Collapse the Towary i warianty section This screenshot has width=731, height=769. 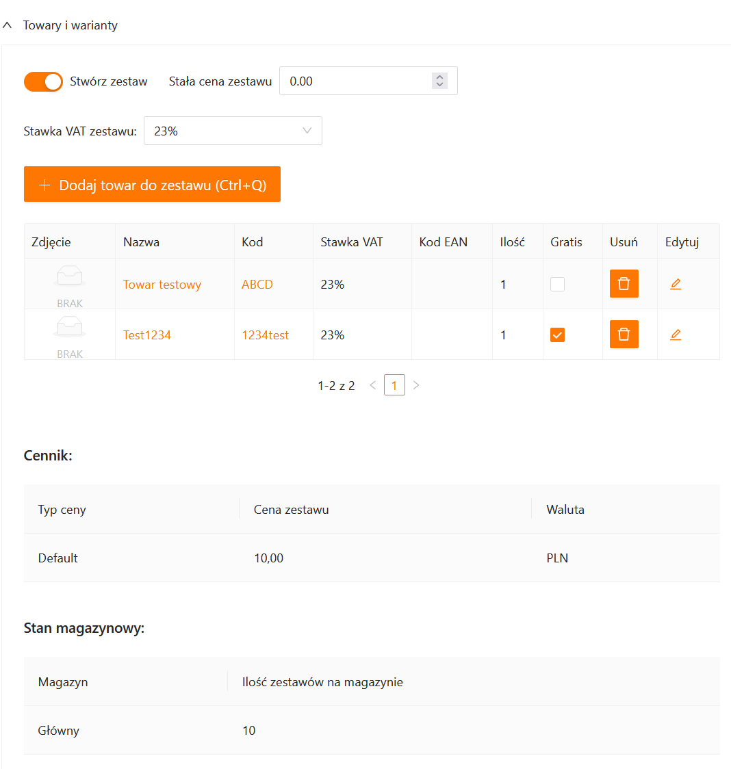[8, 25]
